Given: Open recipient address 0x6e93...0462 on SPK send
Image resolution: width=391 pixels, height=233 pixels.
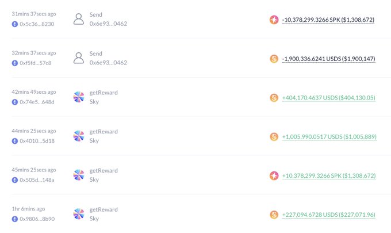Looking at the screenshot, I should 108,24.
